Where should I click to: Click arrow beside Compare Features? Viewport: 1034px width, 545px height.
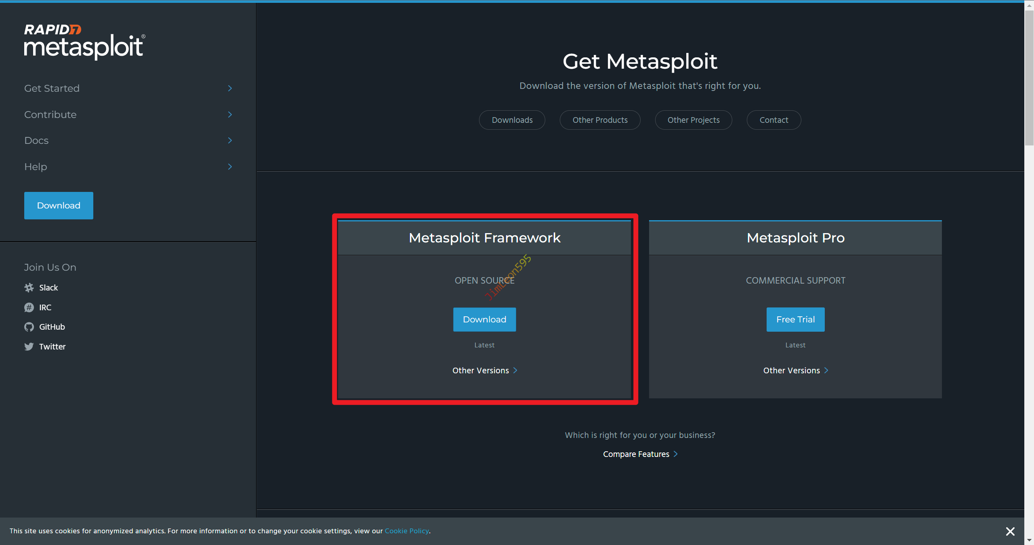675,454
